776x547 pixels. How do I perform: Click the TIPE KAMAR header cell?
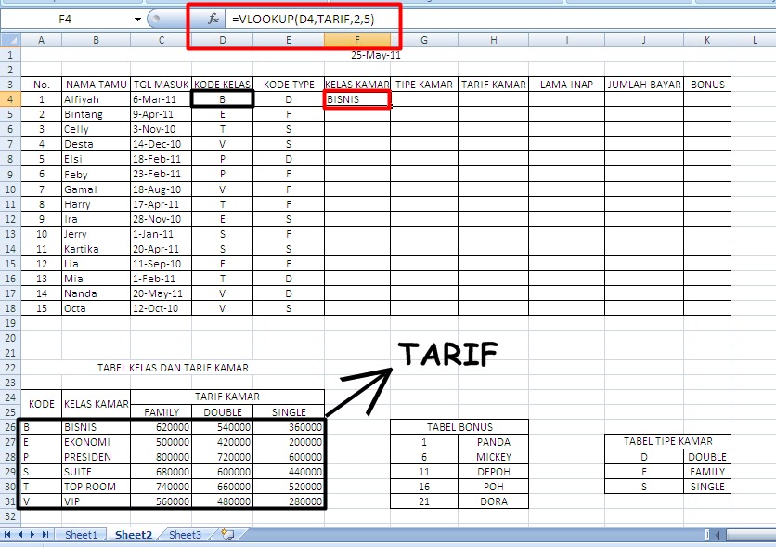coord(424,85)
